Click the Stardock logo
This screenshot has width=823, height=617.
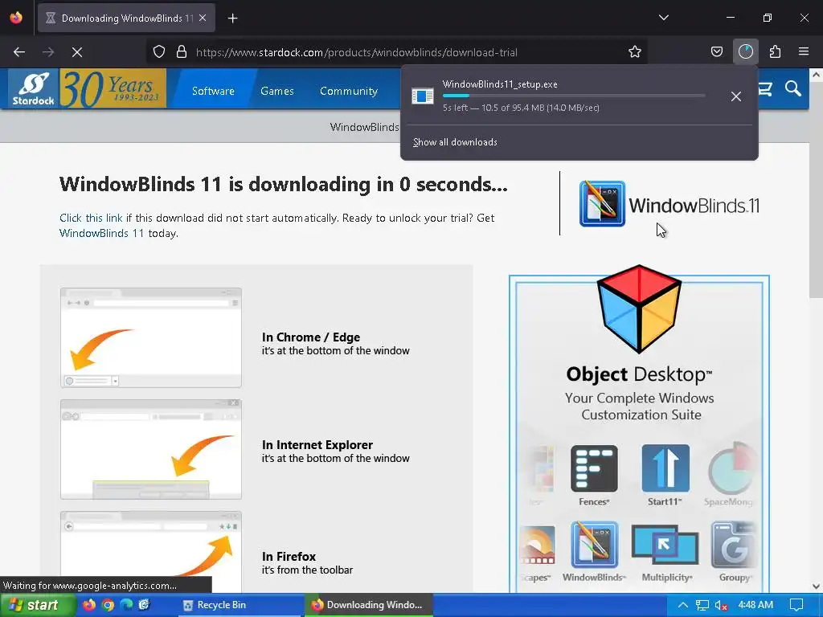click(x=34, y=88)
